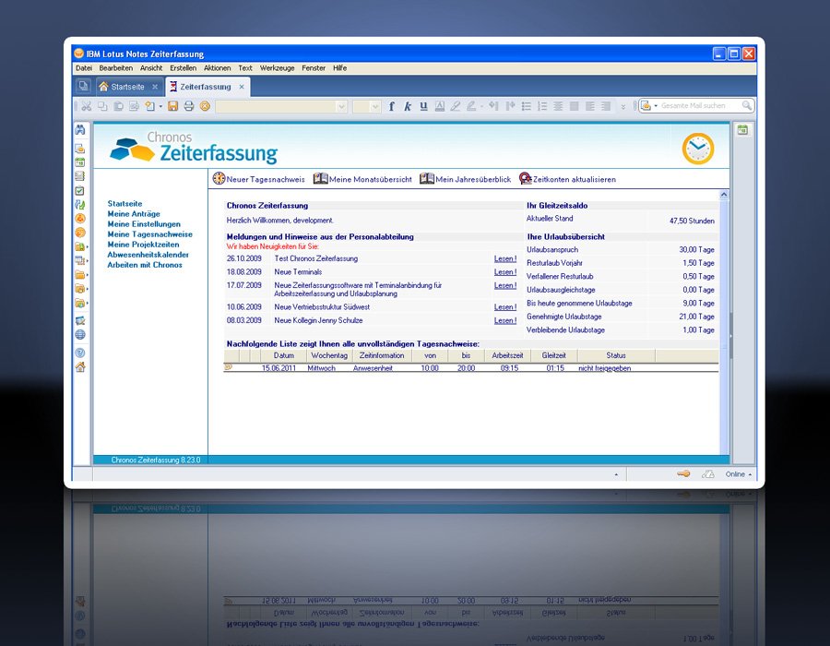
Task: Click the Open window-list button left of Startseite tab
Action: coord(83,86)
